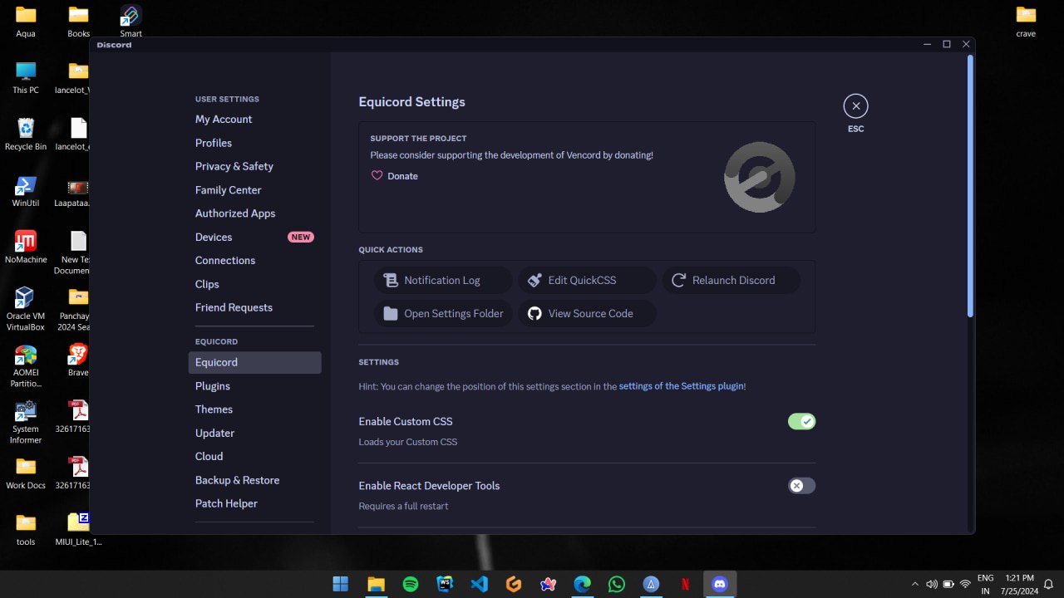The width and height of the screenshot is (1064, 598).
Task: Open File Explorer from the taskbar
Action: 376,584
